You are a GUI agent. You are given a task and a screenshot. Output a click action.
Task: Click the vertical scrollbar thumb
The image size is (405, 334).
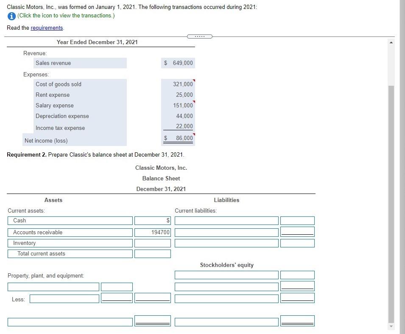coord(391,204)
